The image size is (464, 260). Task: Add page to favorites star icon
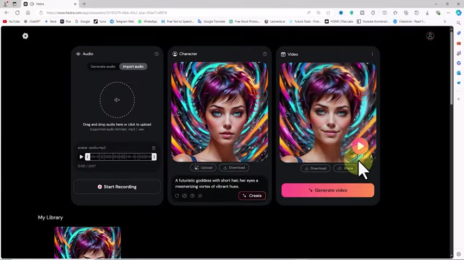coord(328,12)
